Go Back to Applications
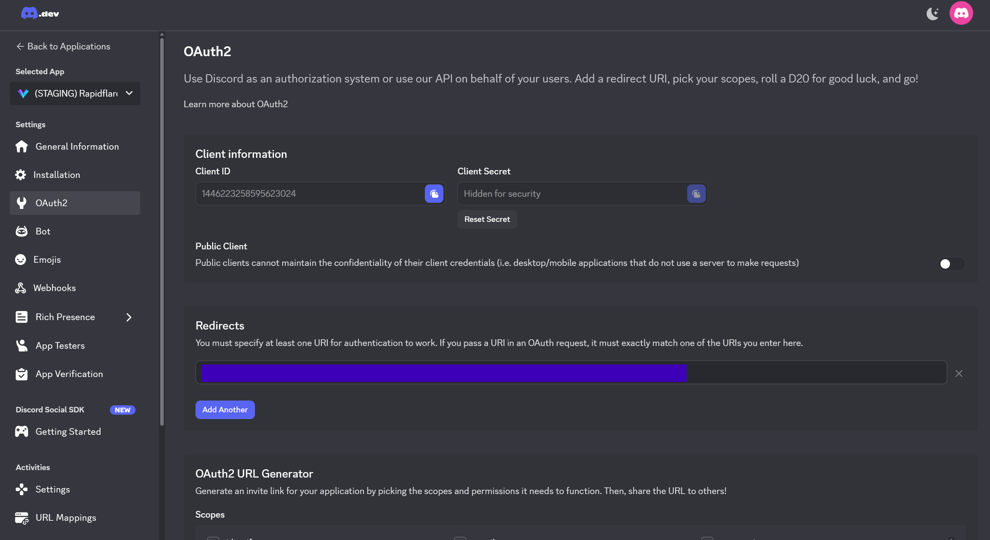This screenshot has height=540, width=990. (x=63, y=46)
